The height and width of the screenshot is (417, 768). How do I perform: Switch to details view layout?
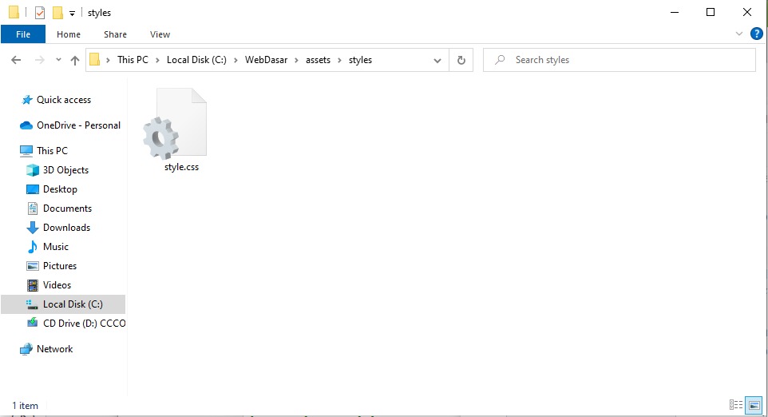click(736, 405)
